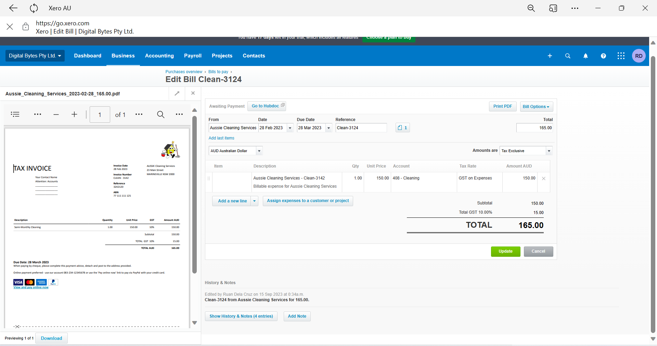Click the main page vertical scrollbar
This screenshot has height=346, width=657.
click(653, 194)
